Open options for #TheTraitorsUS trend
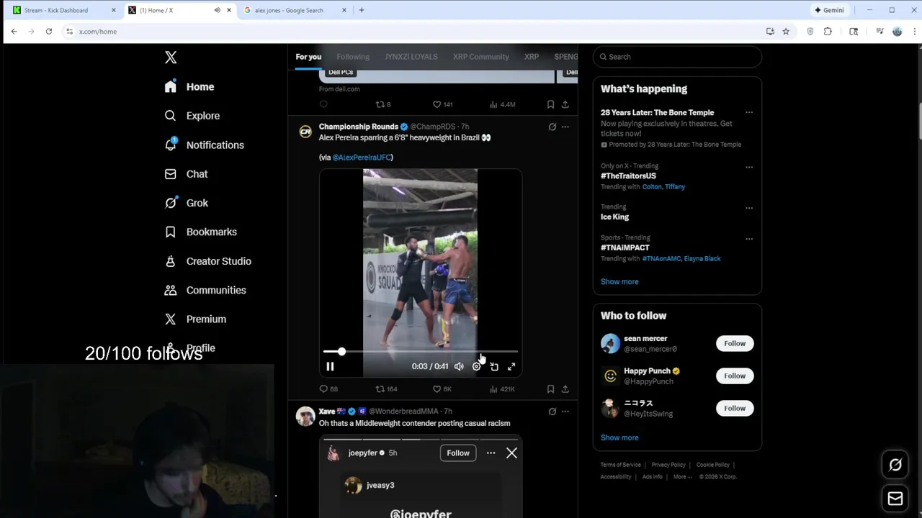Screen dimensions: 922x518 pyautogui.click(x=749, y=168)
